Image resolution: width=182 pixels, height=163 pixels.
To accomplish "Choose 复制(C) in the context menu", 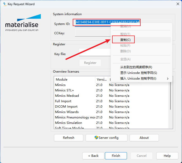I will click(x=142, y=40).
